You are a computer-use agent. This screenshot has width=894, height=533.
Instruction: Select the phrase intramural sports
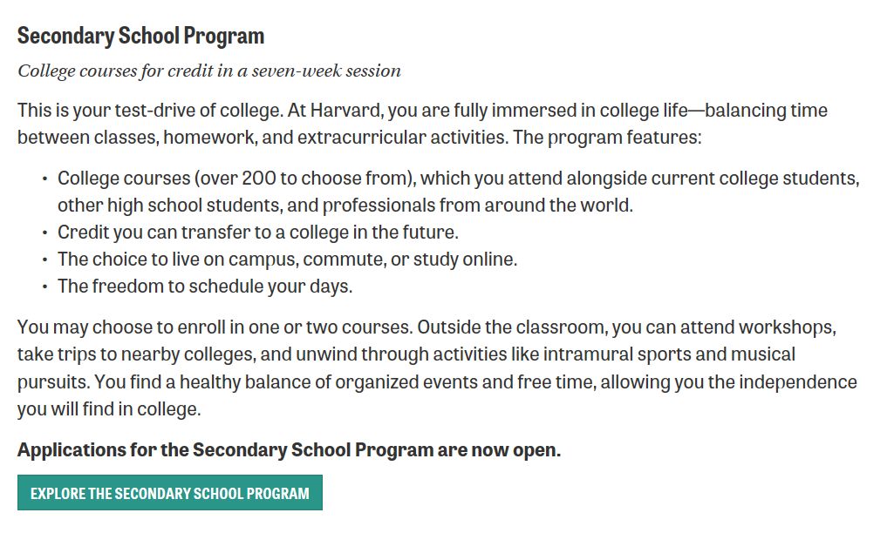pyautogui.click(x=617, y=354)
